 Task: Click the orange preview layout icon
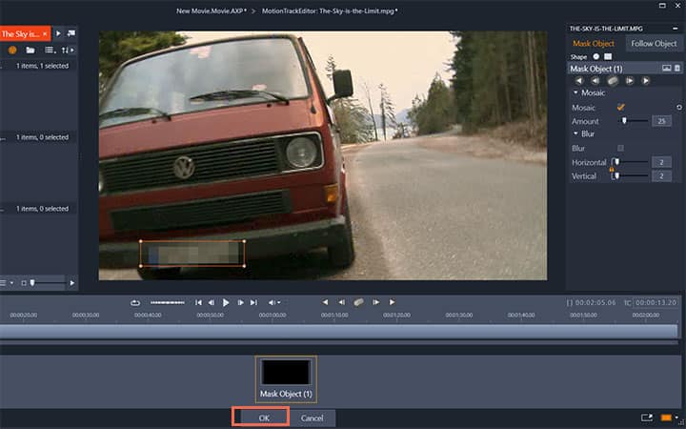[666, 418]
